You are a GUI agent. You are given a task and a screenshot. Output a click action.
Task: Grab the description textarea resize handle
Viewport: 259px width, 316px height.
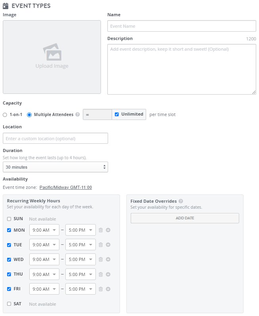pos(254,92)
